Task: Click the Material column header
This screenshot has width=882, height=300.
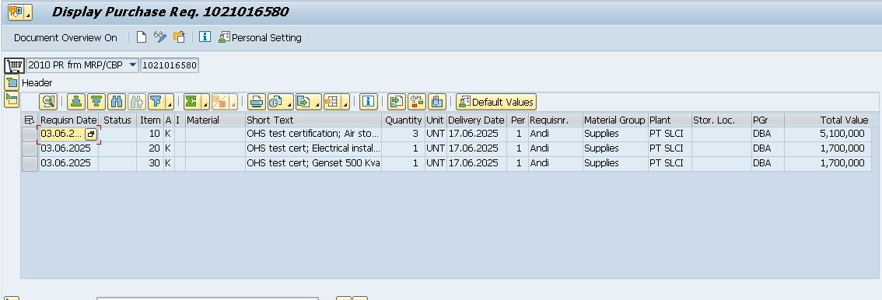Action: [215, 120]
